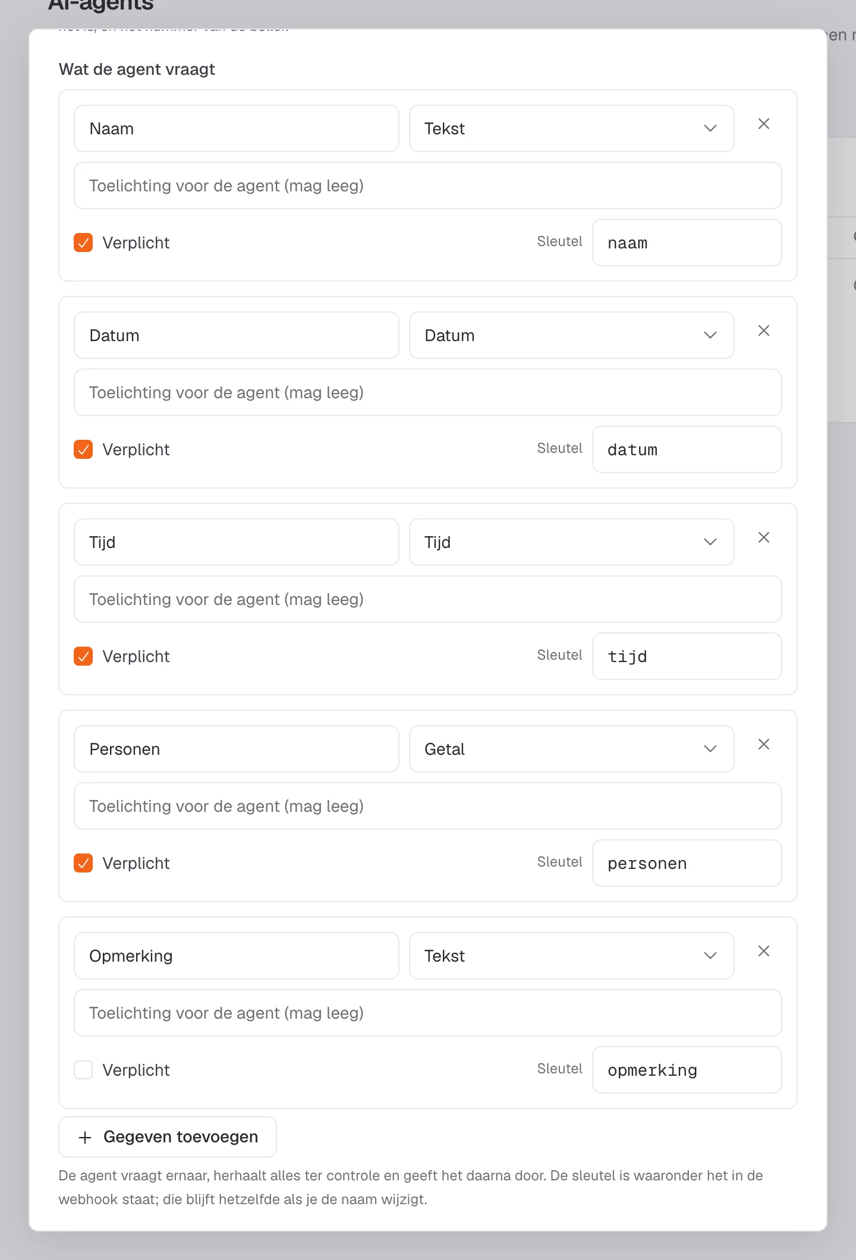Enable Verplicht for the opmerking field

pos(83,1070)
